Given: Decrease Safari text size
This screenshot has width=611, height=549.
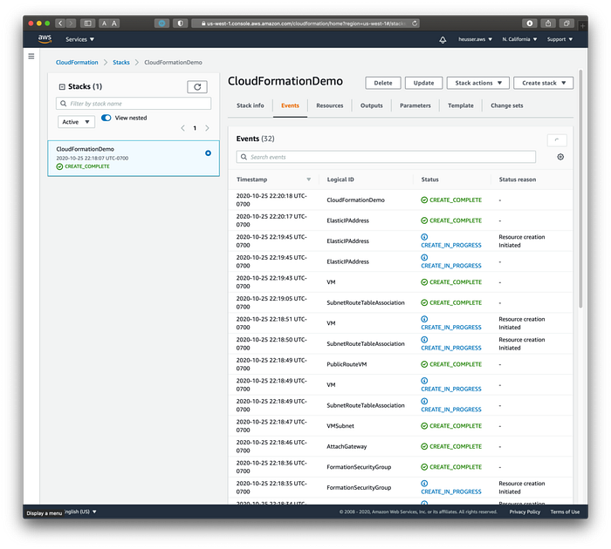Looking at the screenshot, I should pos(104,24).
